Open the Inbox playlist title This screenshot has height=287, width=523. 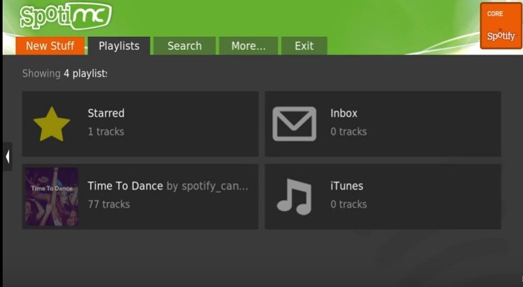pyautogui.click(x=344, y=113)
